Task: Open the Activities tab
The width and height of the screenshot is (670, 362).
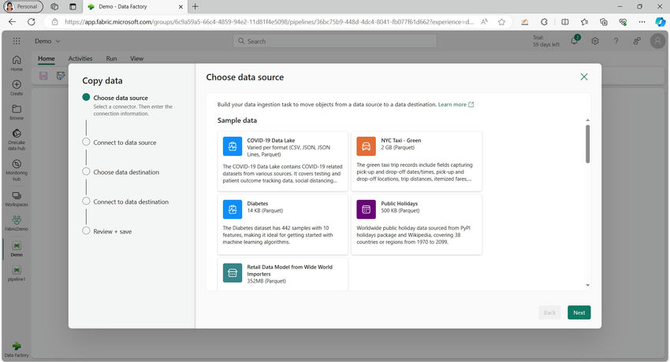Action: (x=80, y=58)
